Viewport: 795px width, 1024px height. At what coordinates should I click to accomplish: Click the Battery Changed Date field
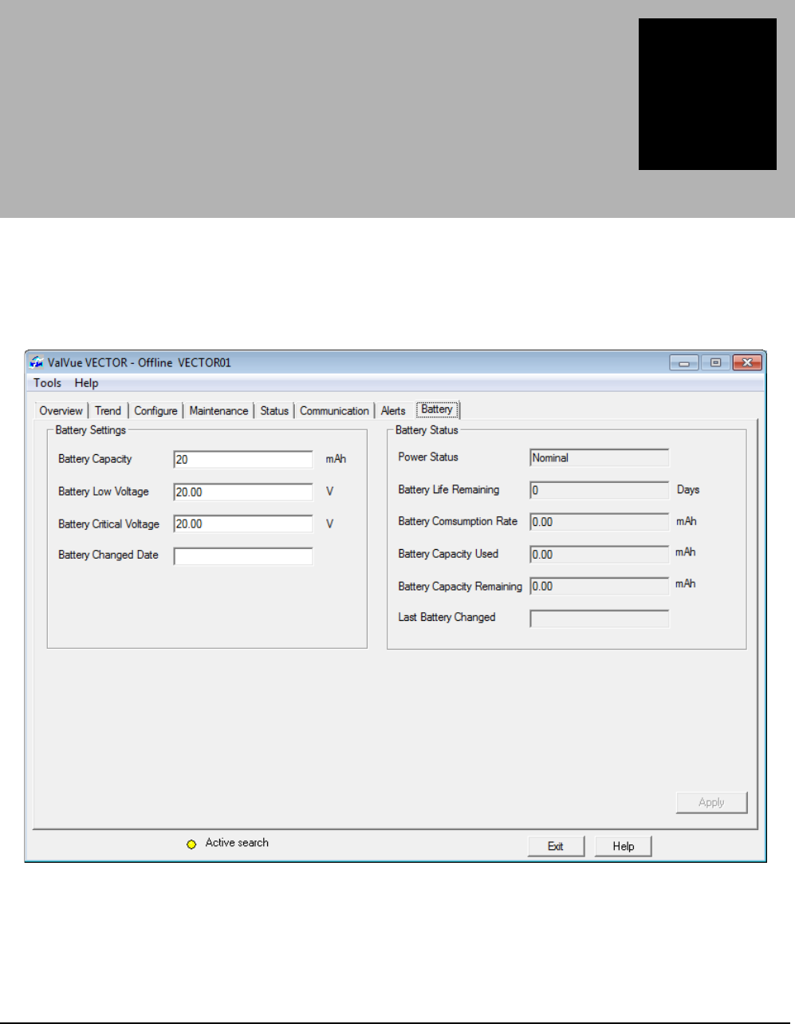[x=243, y=556]
